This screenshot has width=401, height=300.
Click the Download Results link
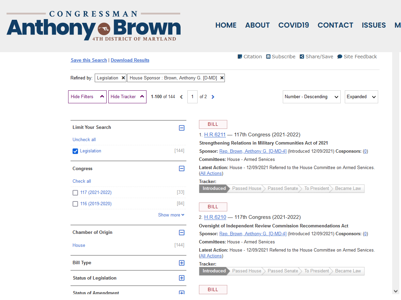click(130, 60)
